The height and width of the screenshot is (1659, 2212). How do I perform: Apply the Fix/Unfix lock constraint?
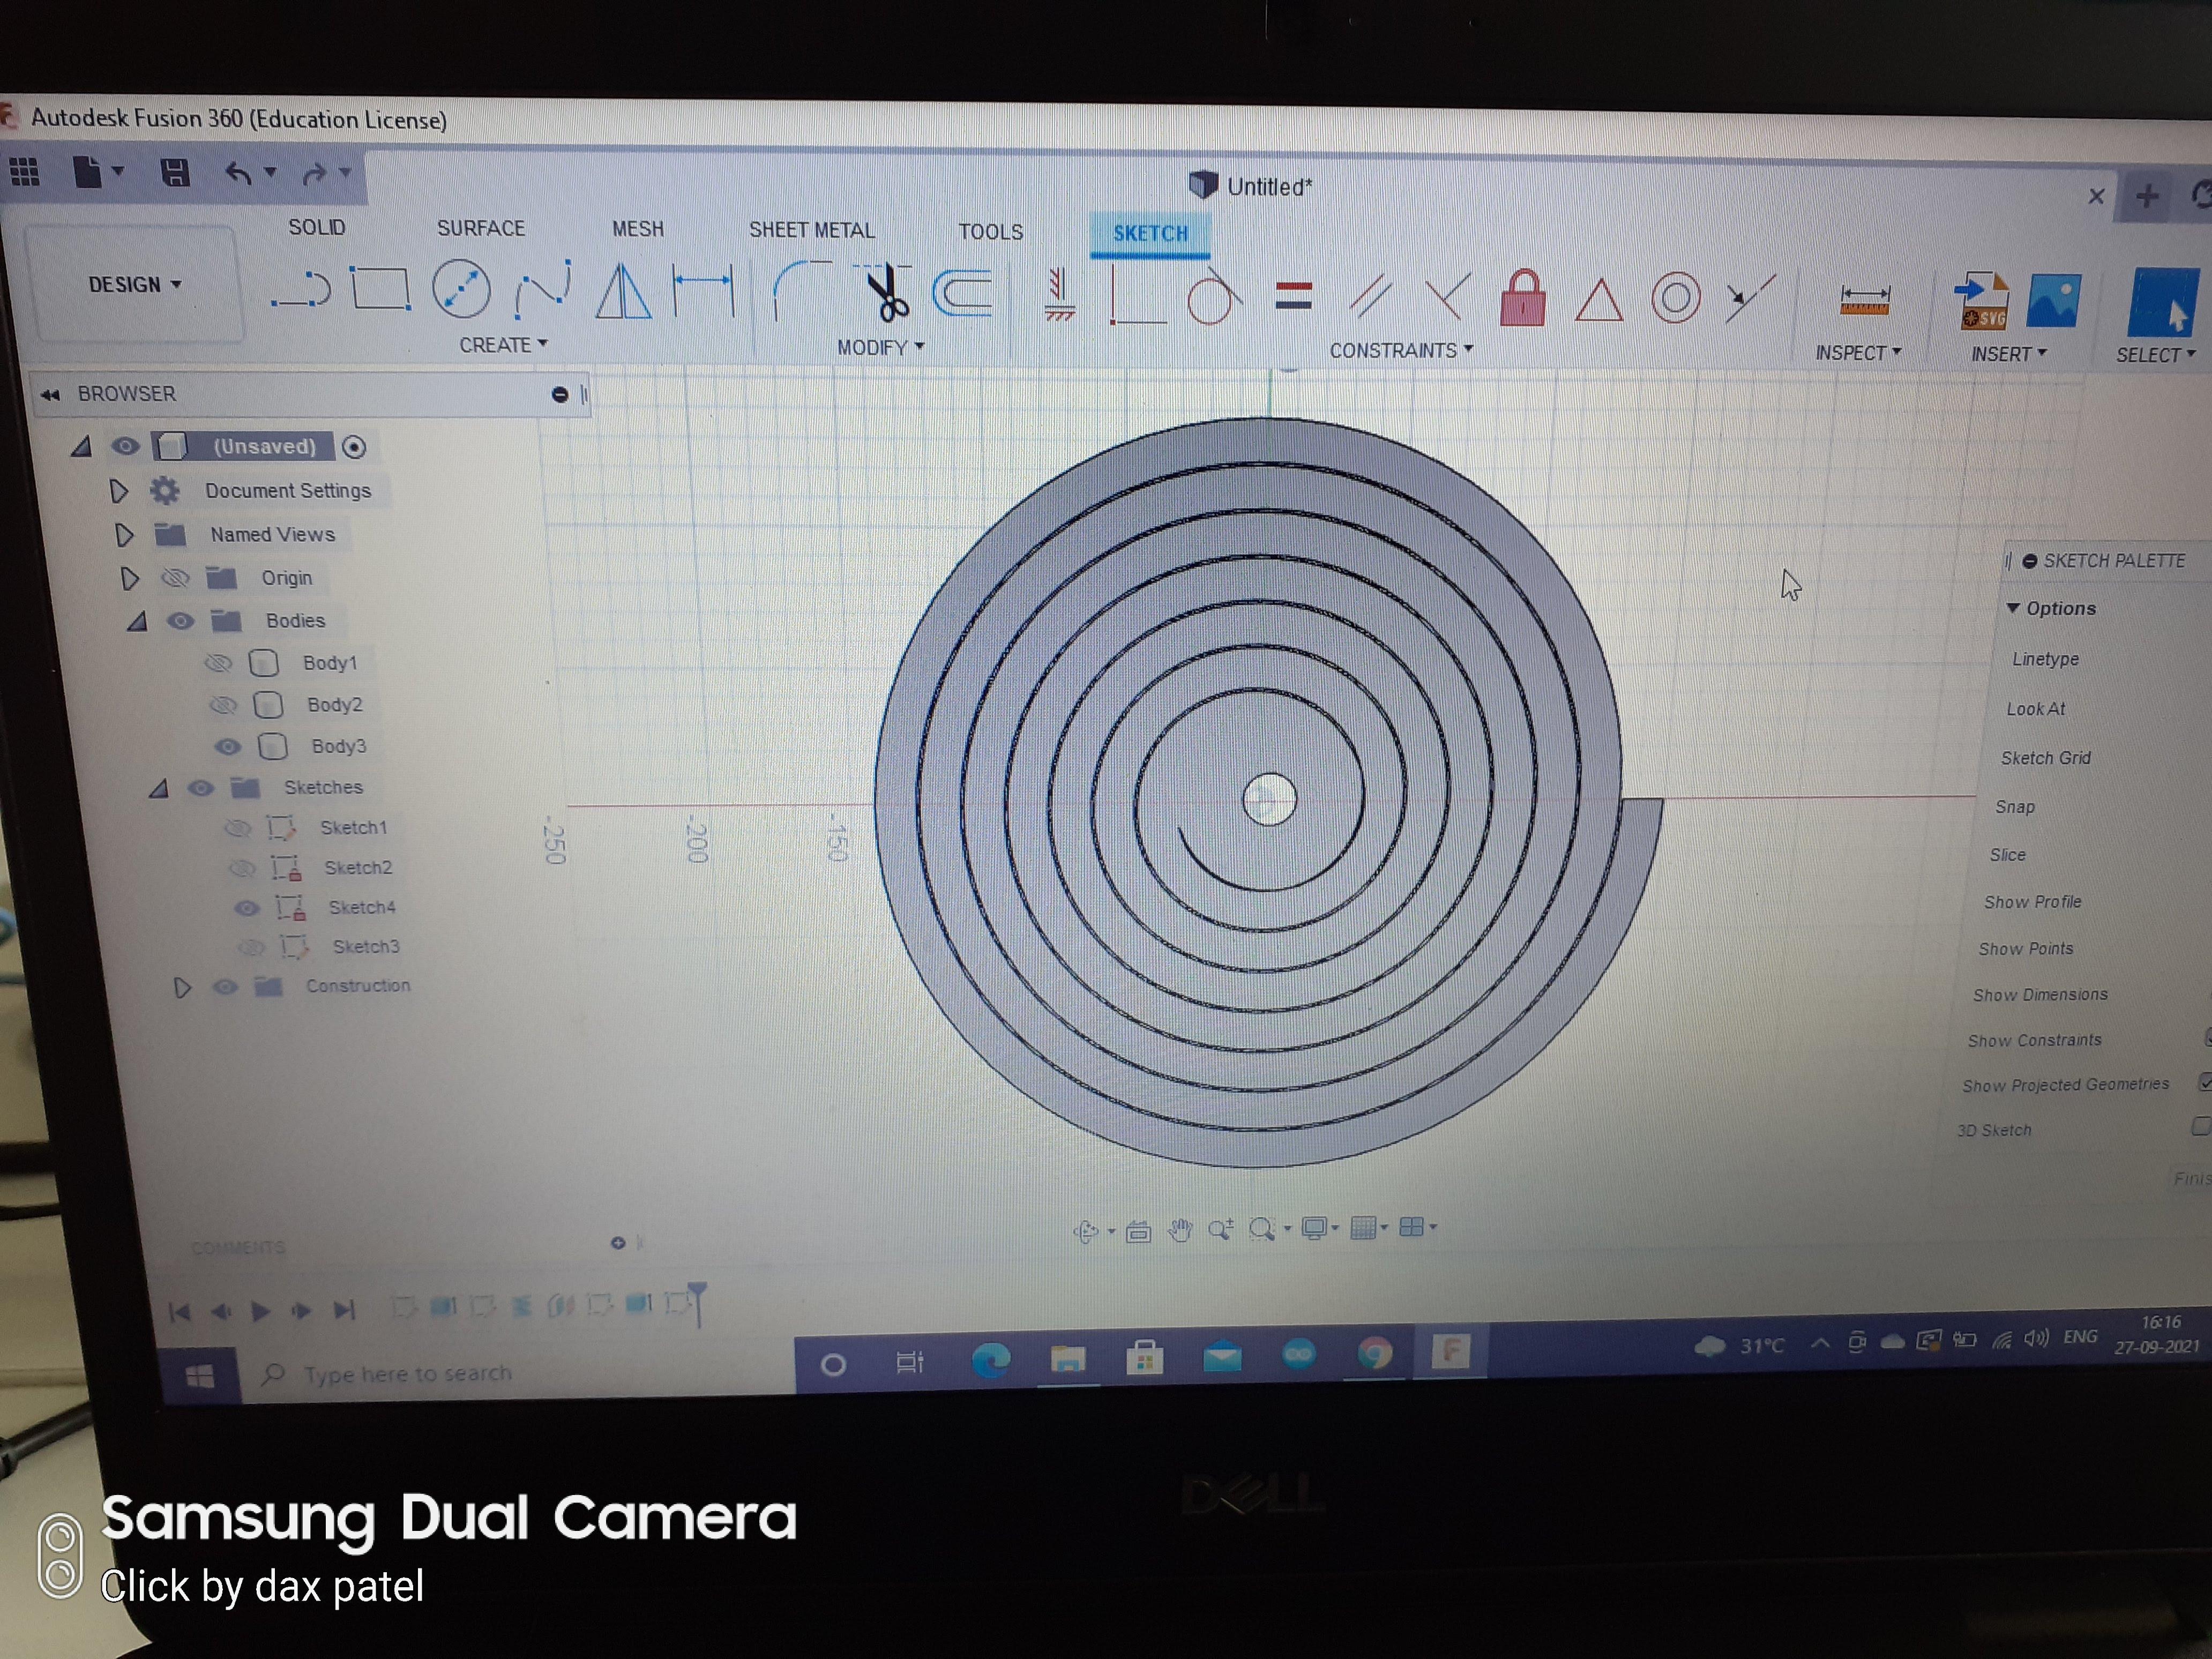1522,298
